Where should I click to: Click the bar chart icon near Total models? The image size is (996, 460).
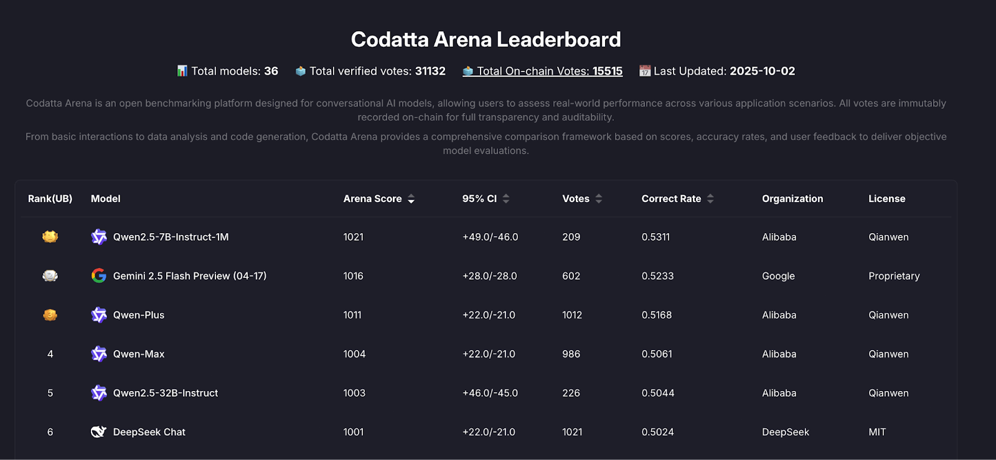coord(182,71)
